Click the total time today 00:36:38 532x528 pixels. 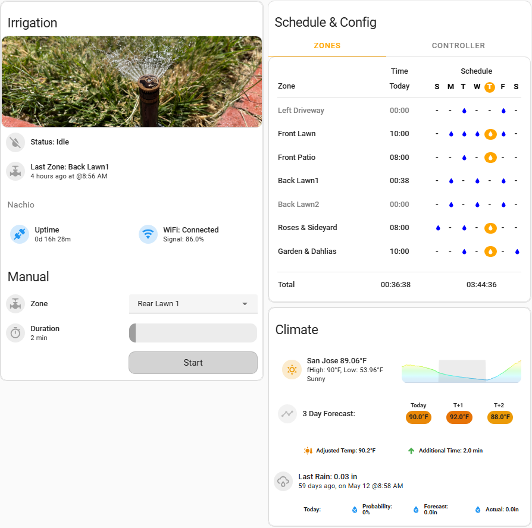[396, 285]
